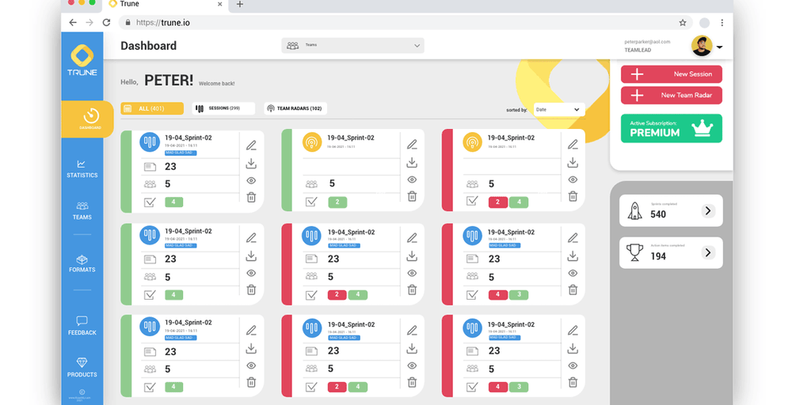Bookmark the page with the star icon

point(683,23)
